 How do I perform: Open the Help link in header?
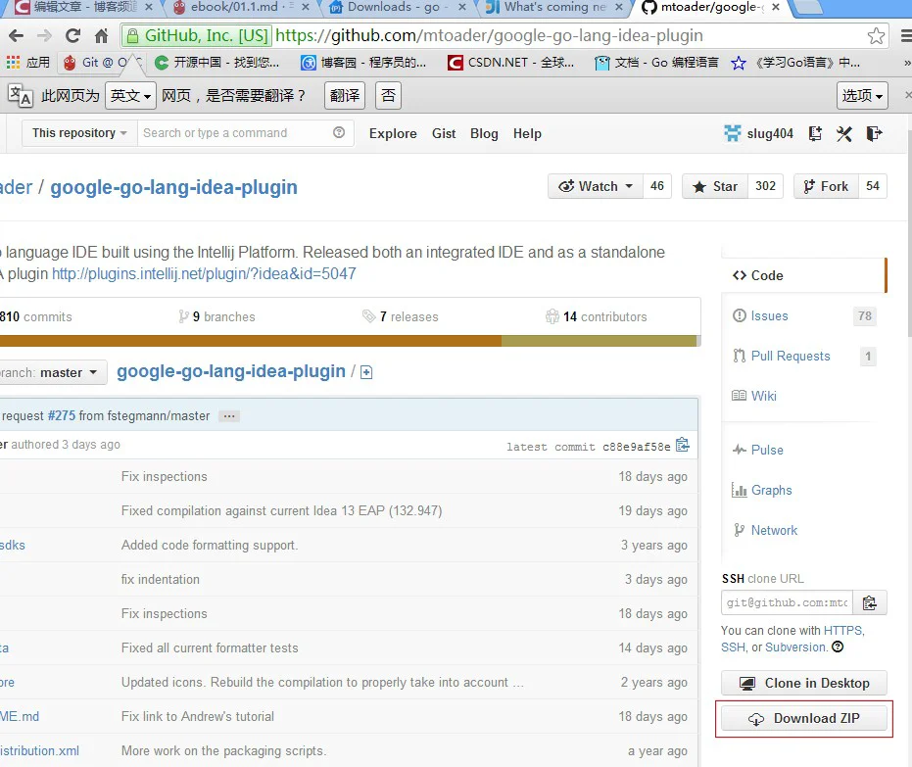[527, 134]
